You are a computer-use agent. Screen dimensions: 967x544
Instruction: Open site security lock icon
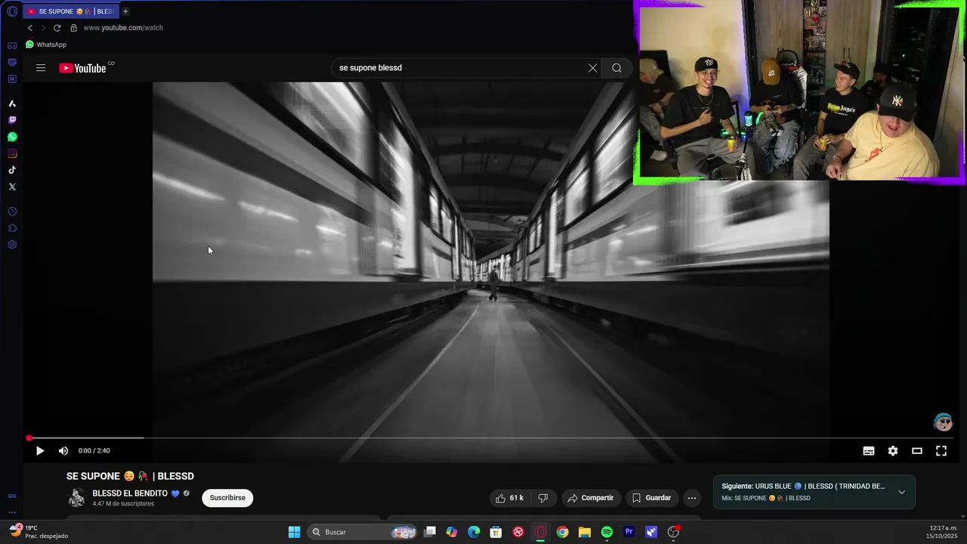coord(73,28)
